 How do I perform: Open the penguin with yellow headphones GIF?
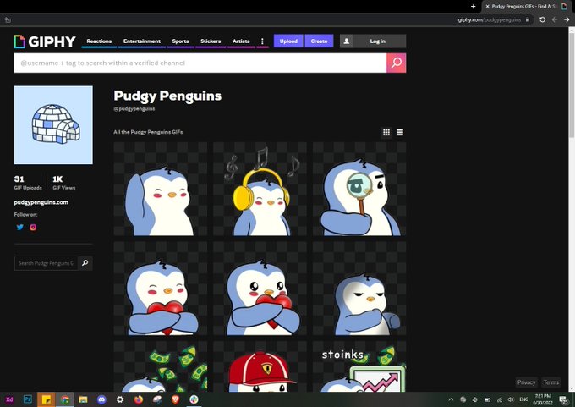click(260, 189)
